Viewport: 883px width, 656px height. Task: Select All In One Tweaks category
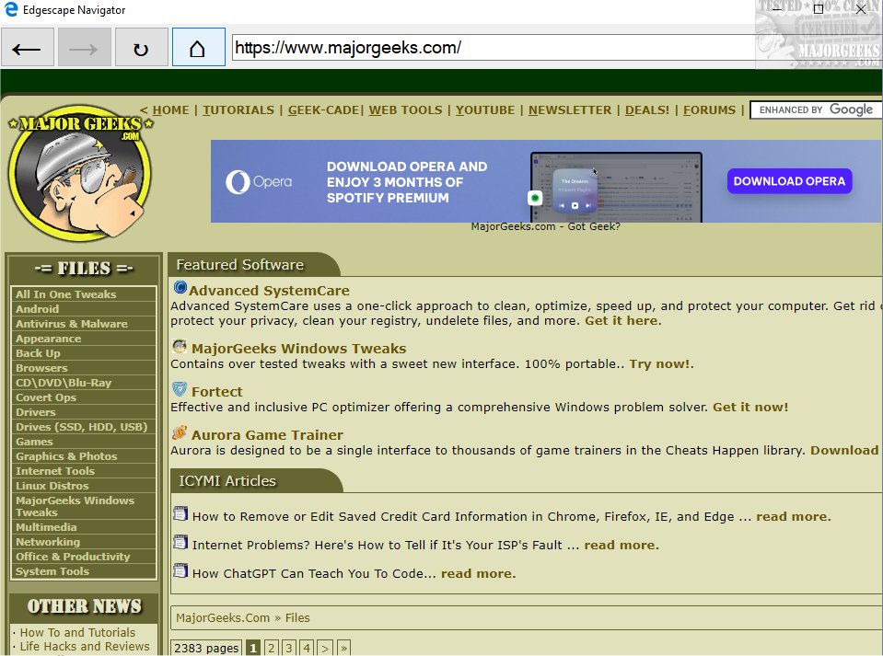tap(84, 294)
